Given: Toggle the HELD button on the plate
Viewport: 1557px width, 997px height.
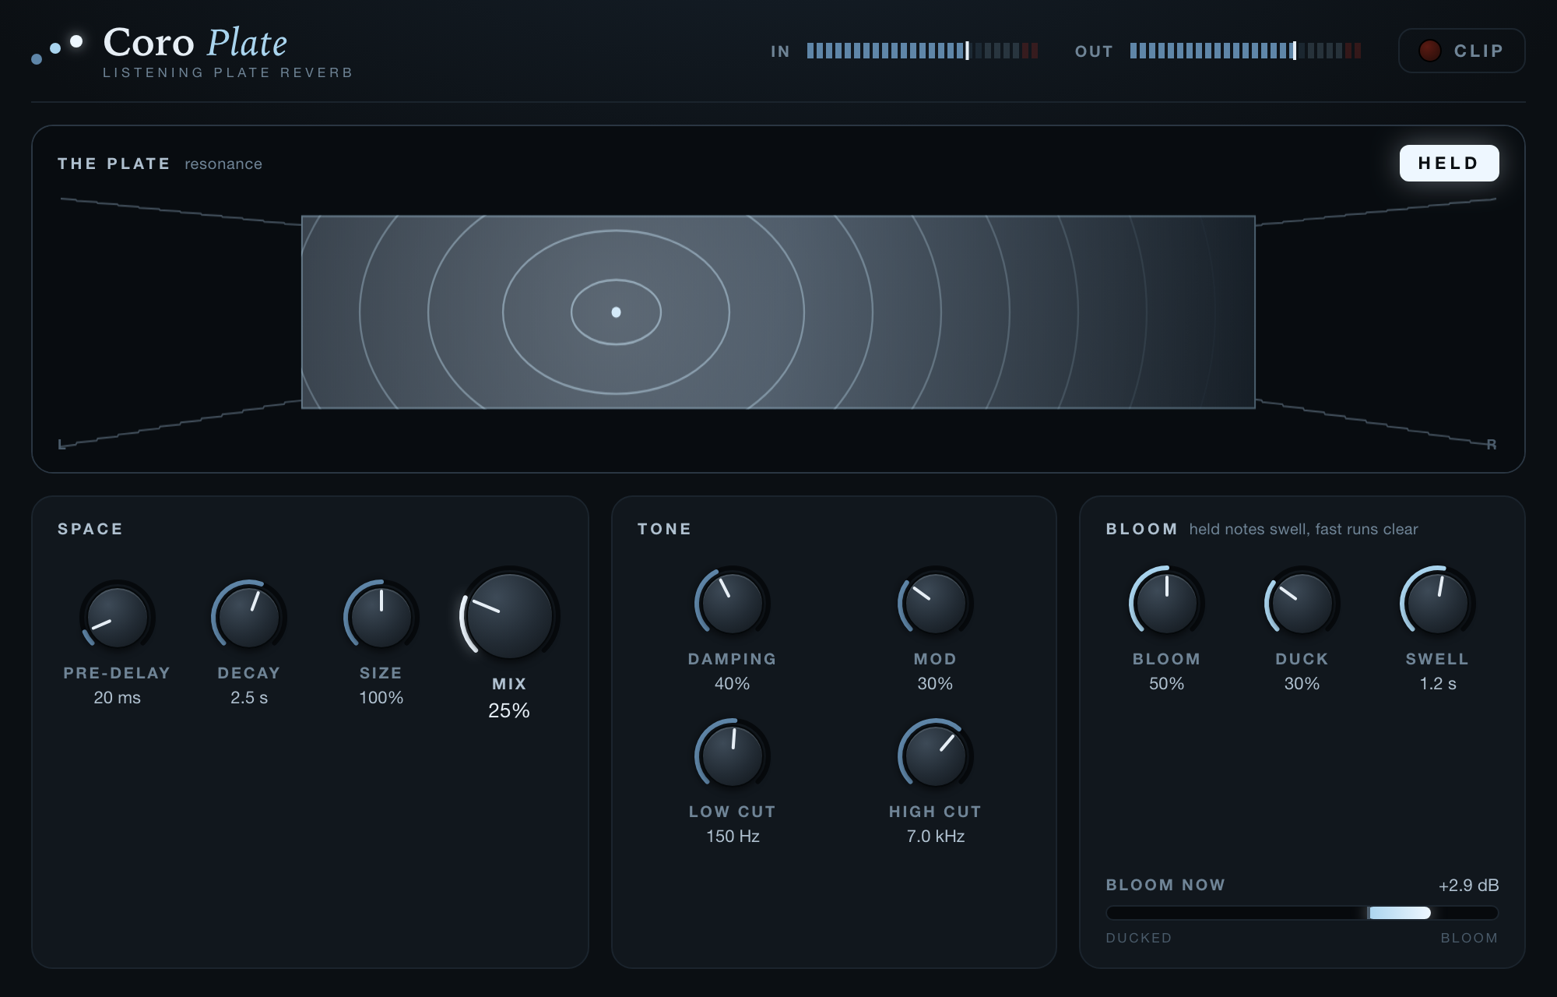Looking at the screenshot, I should pyautogui.click(x=1449, y=163).
